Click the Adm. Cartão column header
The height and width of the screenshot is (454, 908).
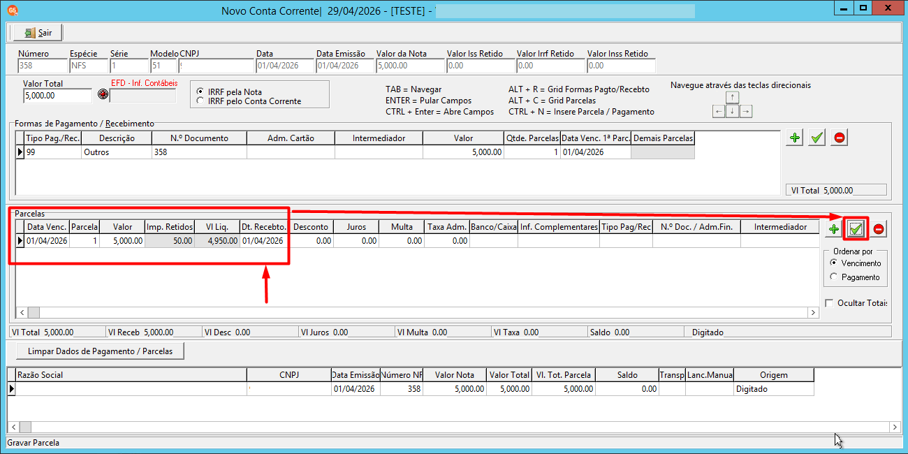click(291, 138)
